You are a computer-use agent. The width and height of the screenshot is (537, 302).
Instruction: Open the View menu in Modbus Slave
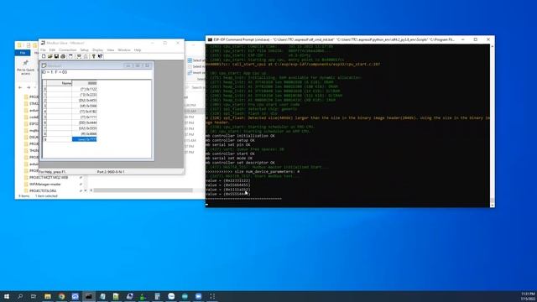tap(110, 50)
